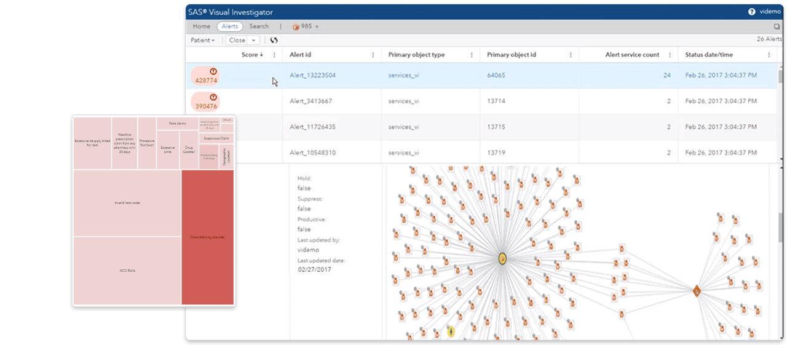Click the Score column header

[x=249, y=55]
